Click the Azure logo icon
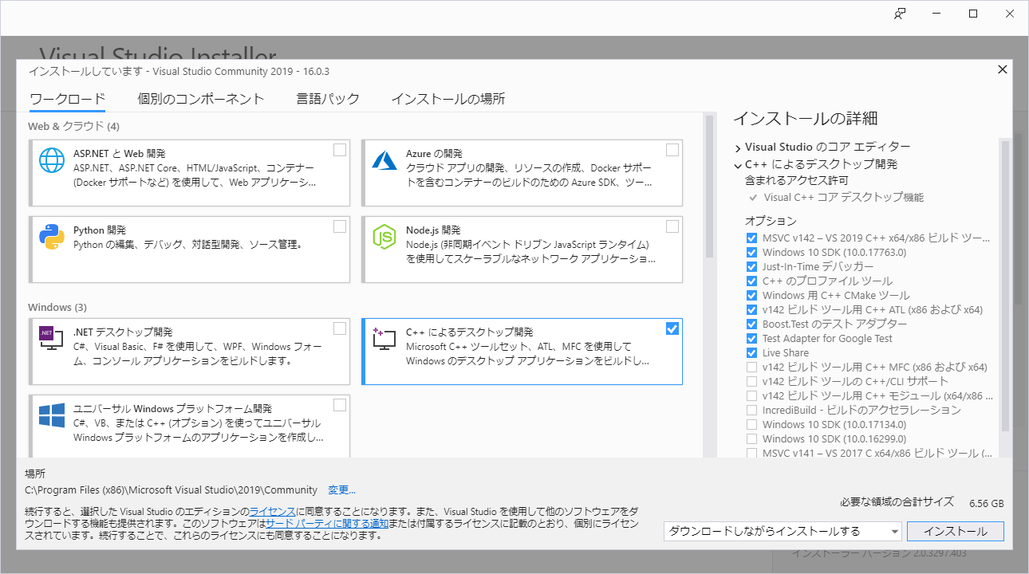1029x574 pixels. pos(384,160)
